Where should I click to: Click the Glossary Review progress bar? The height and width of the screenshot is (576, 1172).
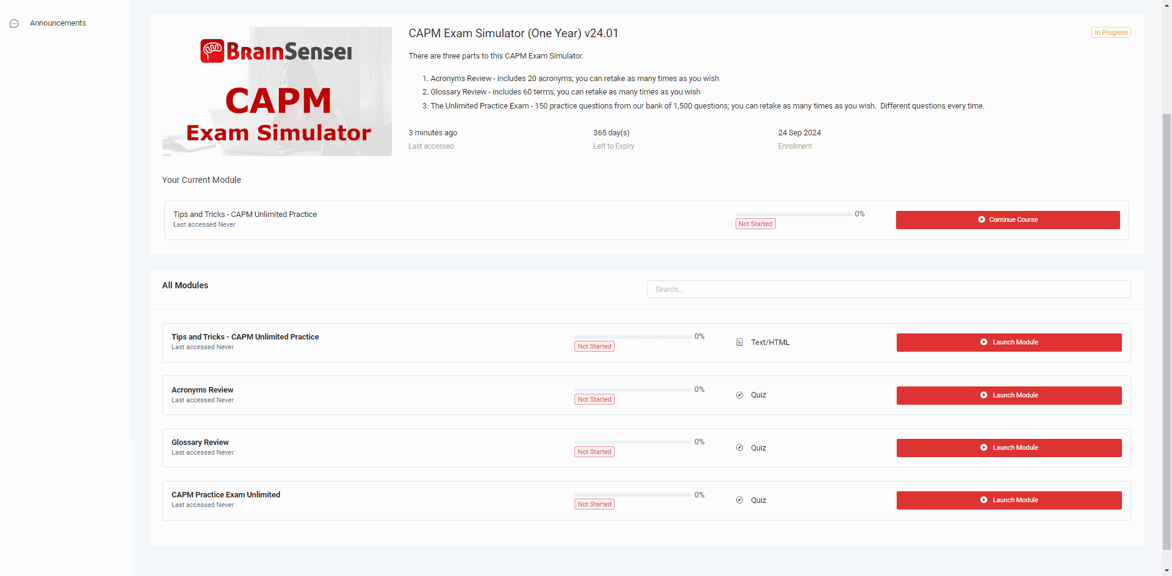633,442
